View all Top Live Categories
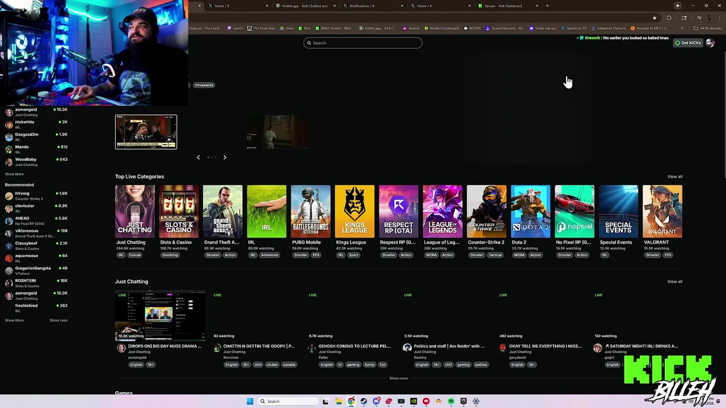The width and height of the screenshot is (726, 408). [x=674, y=177]
